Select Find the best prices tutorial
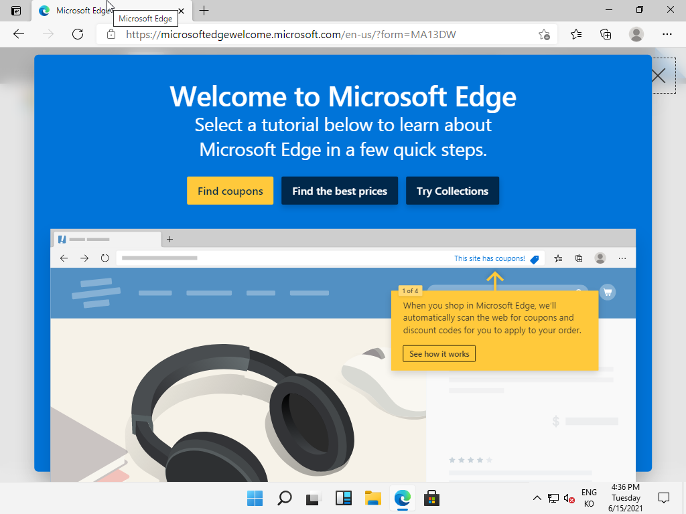686x514 pixels. coord(340,191)
